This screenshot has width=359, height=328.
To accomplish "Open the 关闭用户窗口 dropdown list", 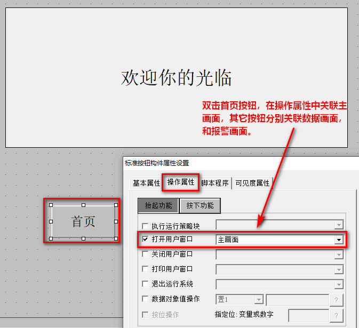I will pos(338,255).
